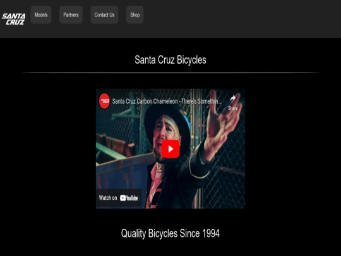Screen dimensions: 341x256
Task: Click the Santa Cruz Bicycles heading
Action: click(170, 59)
